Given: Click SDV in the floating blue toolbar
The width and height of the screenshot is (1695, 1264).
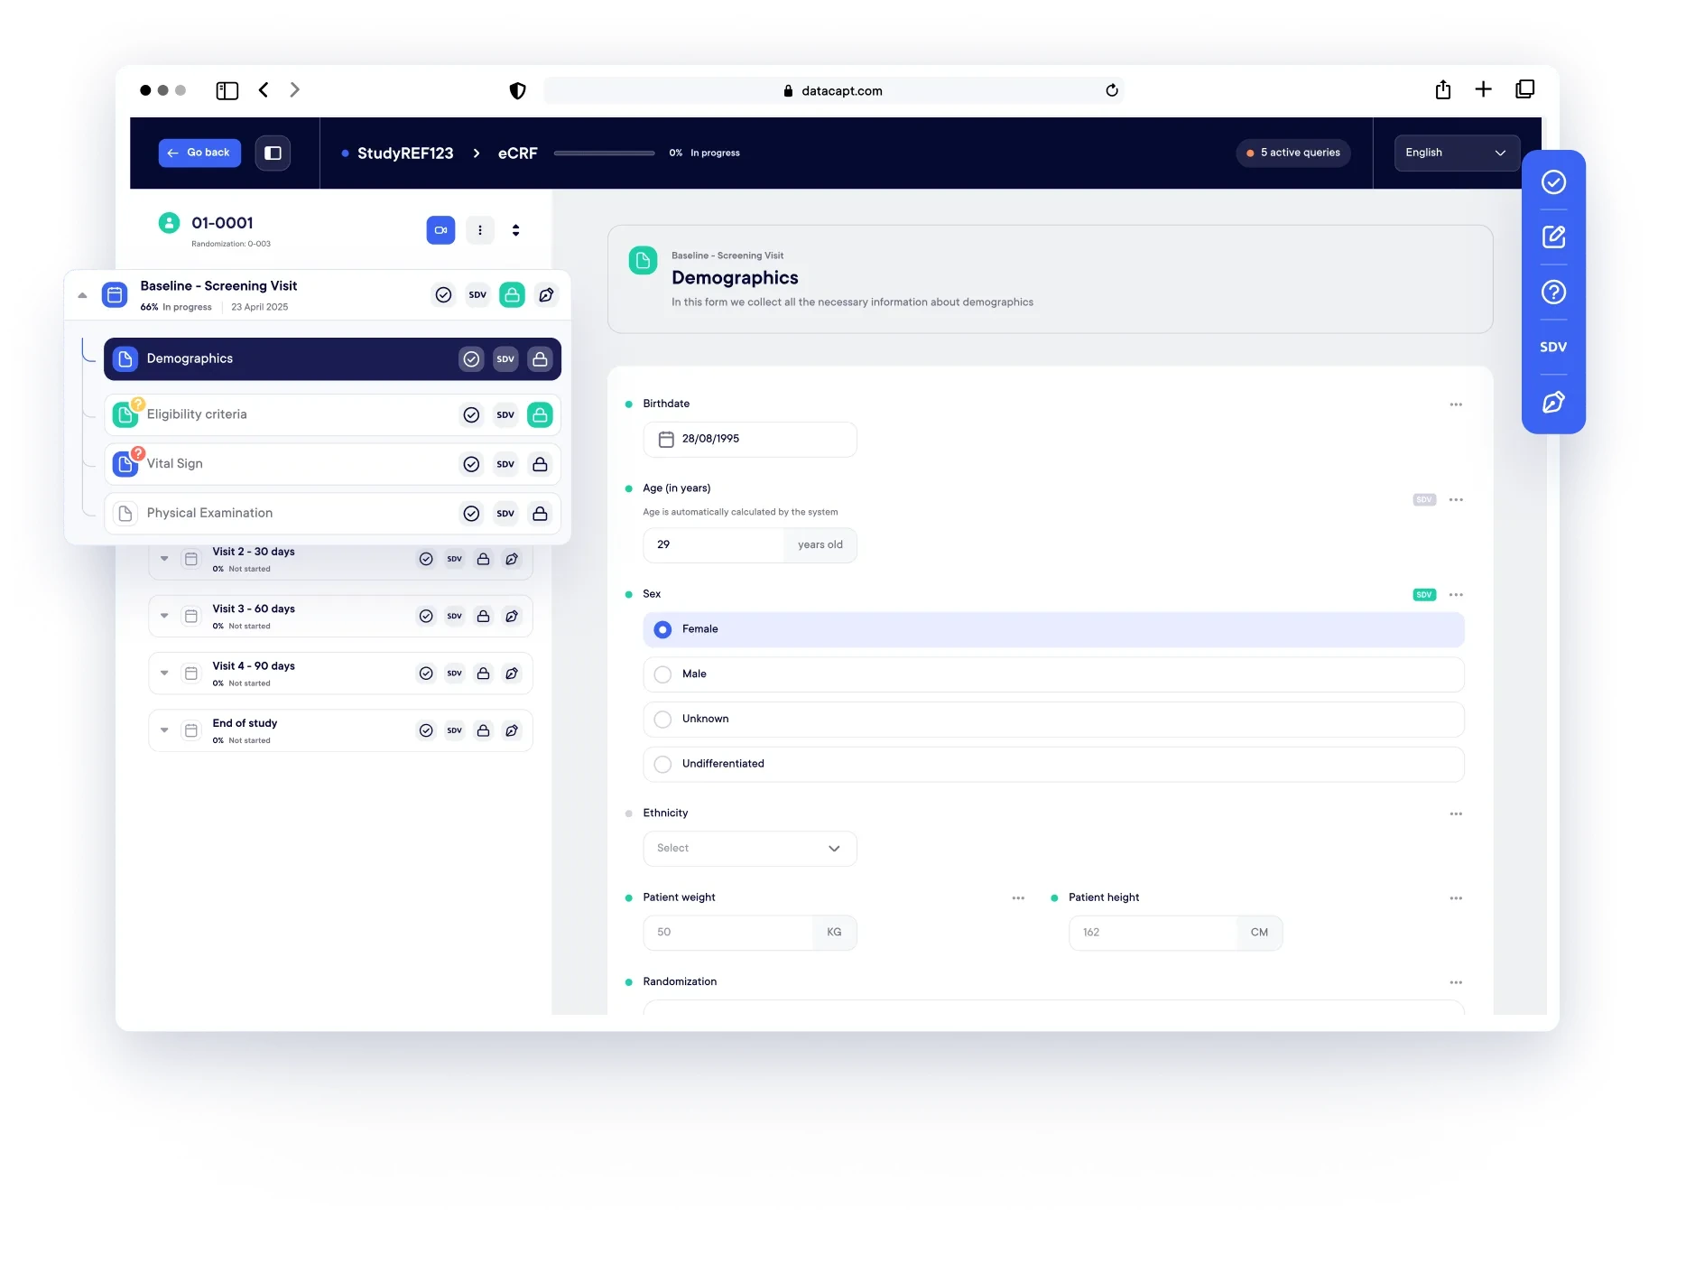Looking at the screenshot, I should pyautogui.click(x=1553, y=348).
